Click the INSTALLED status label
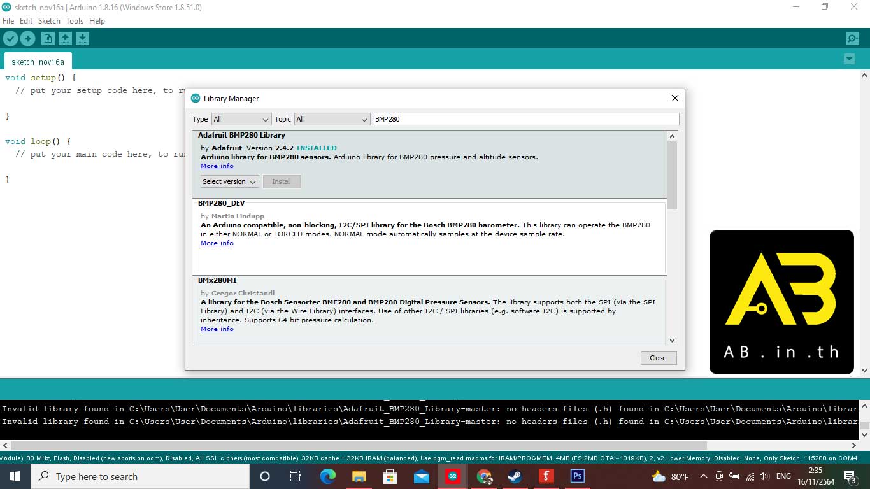 317,148
